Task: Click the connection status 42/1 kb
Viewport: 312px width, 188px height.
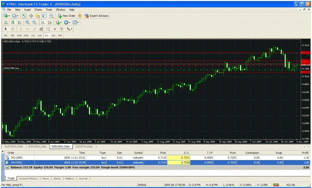Action: pyautogui.click(x=291, y=185)
